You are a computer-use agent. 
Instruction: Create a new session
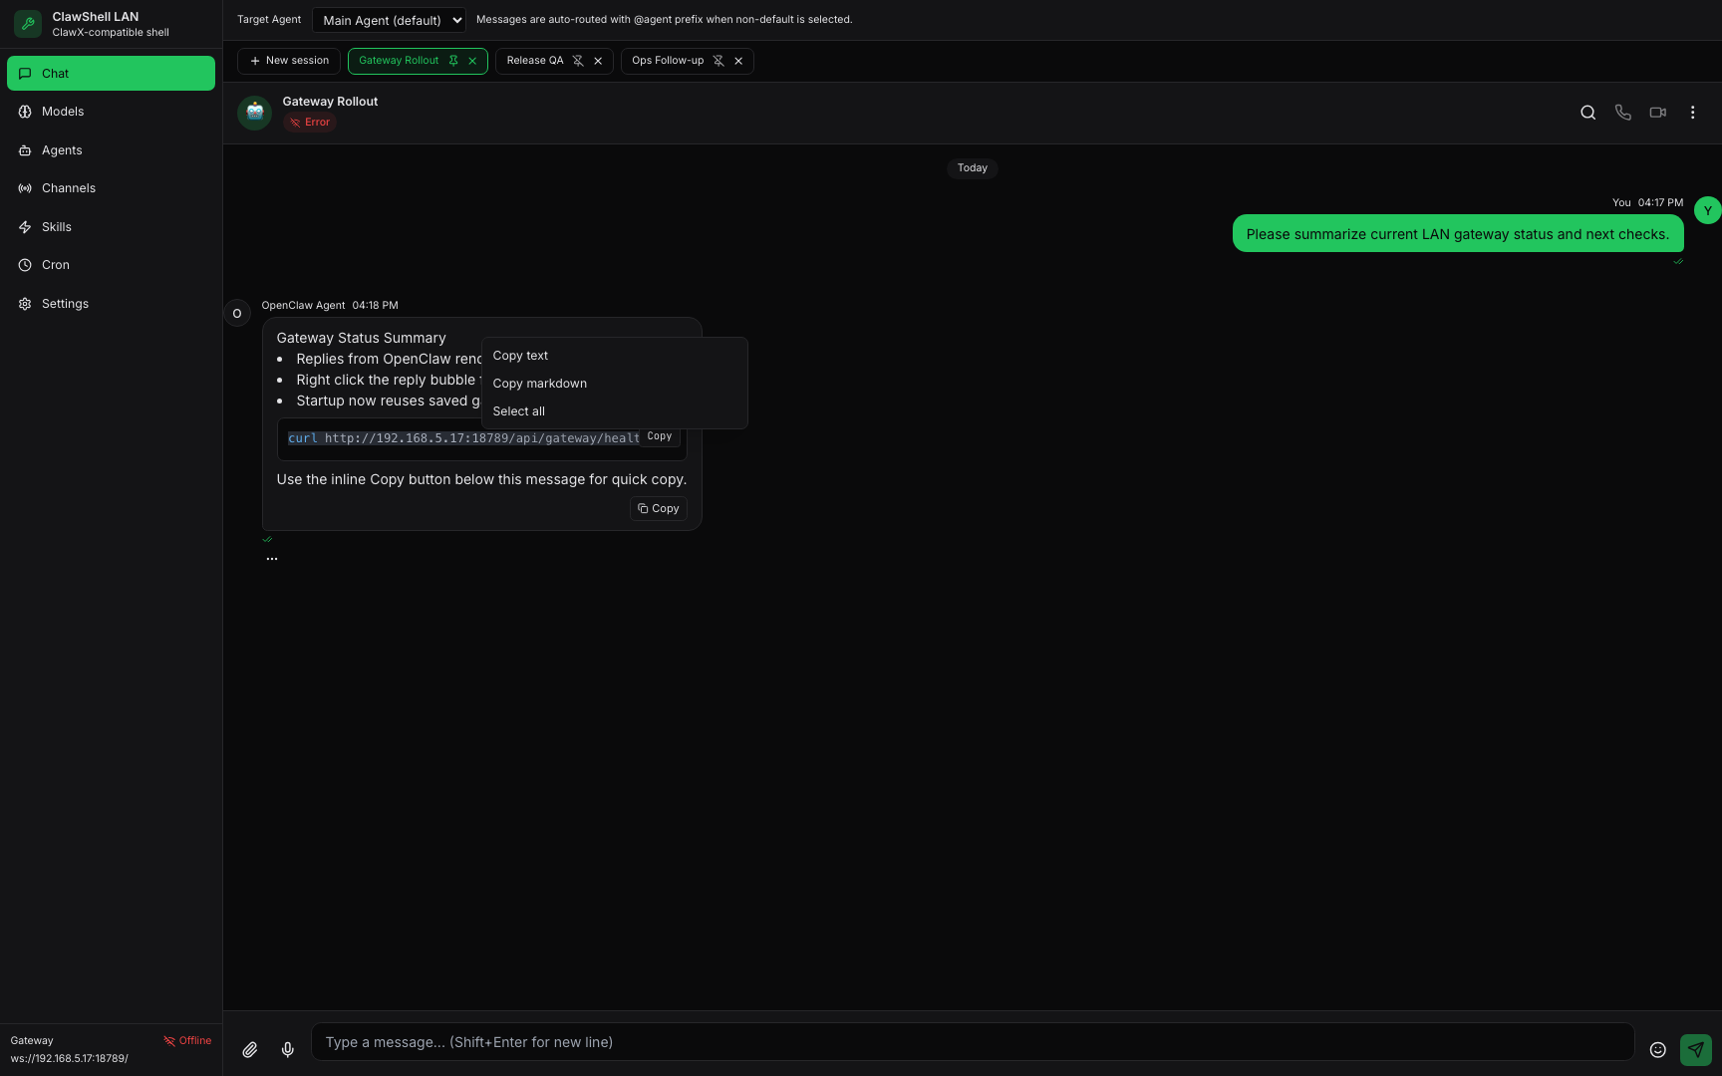tap(289, 61)
